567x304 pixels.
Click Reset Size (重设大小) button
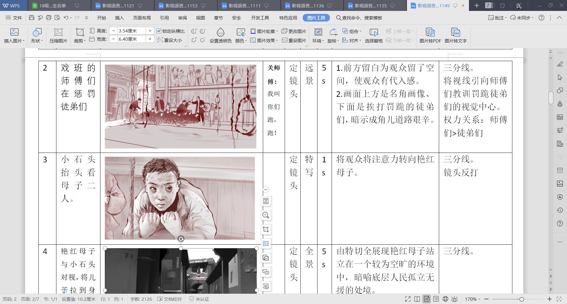coord(170,40)
